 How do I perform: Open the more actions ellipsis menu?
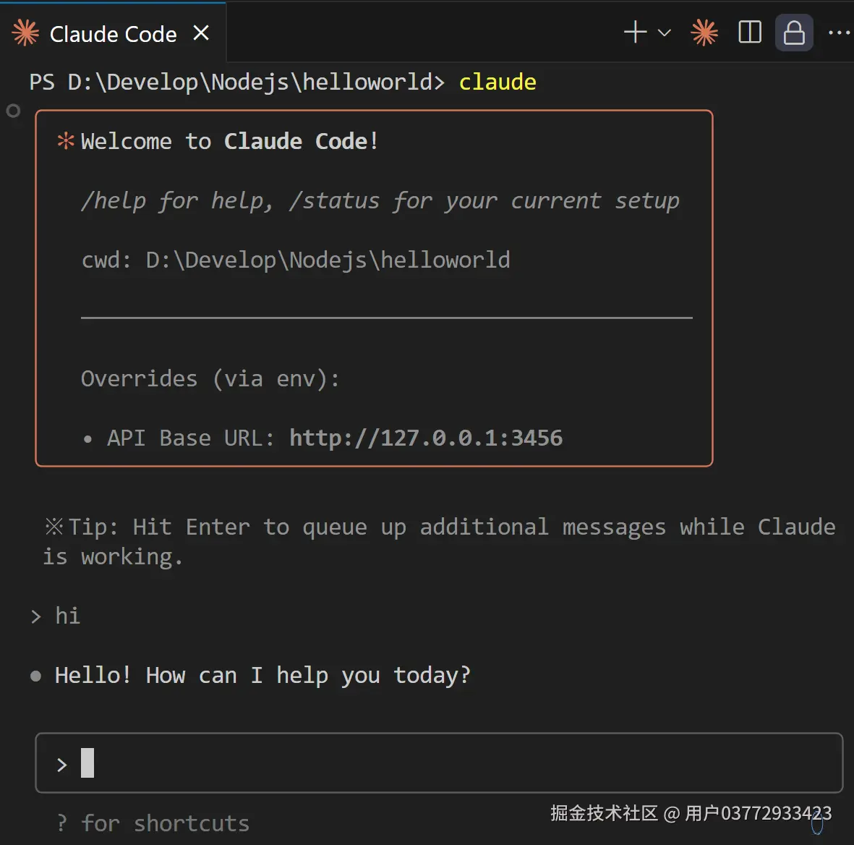coord(839,33)
